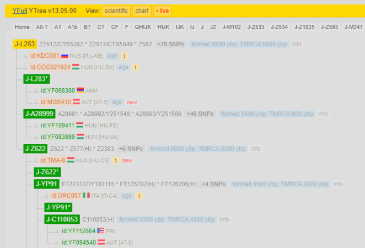Open the YFull home link in header
This screenshot has height=248, width=365.
tap(20, 10)
